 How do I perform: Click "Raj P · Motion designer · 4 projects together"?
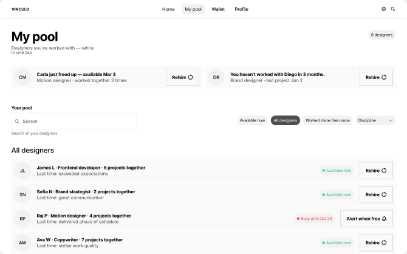[84, 216]
